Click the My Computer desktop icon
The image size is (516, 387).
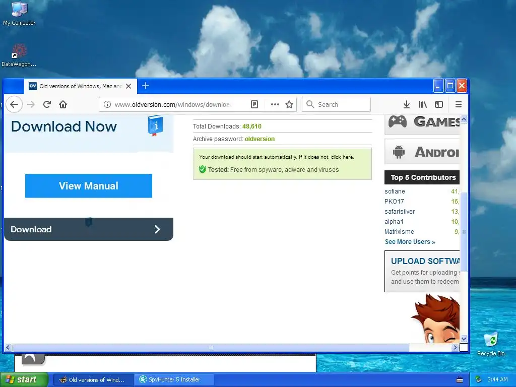[19, 14]
